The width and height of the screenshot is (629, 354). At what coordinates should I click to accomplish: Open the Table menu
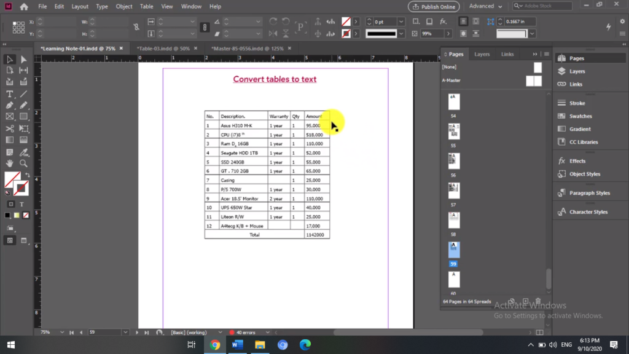coord(146,6)
